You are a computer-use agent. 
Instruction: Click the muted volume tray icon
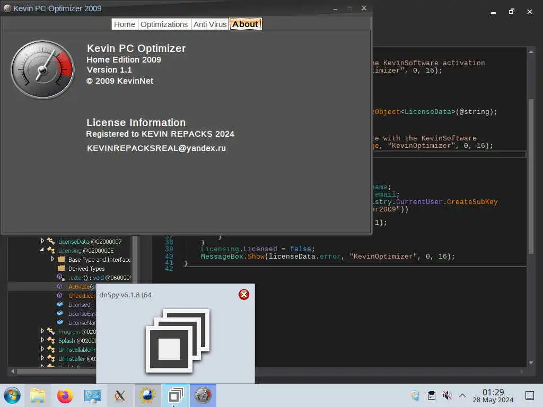pos(447,395)
